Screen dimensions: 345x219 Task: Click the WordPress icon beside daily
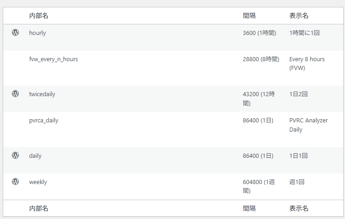[x=15, y=156]
